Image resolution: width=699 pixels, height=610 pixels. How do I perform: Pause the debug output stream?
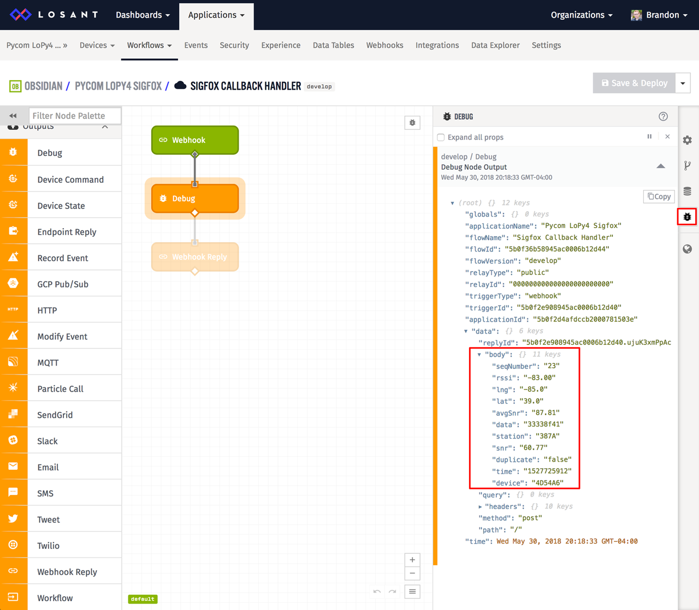[x=649, y=136]
